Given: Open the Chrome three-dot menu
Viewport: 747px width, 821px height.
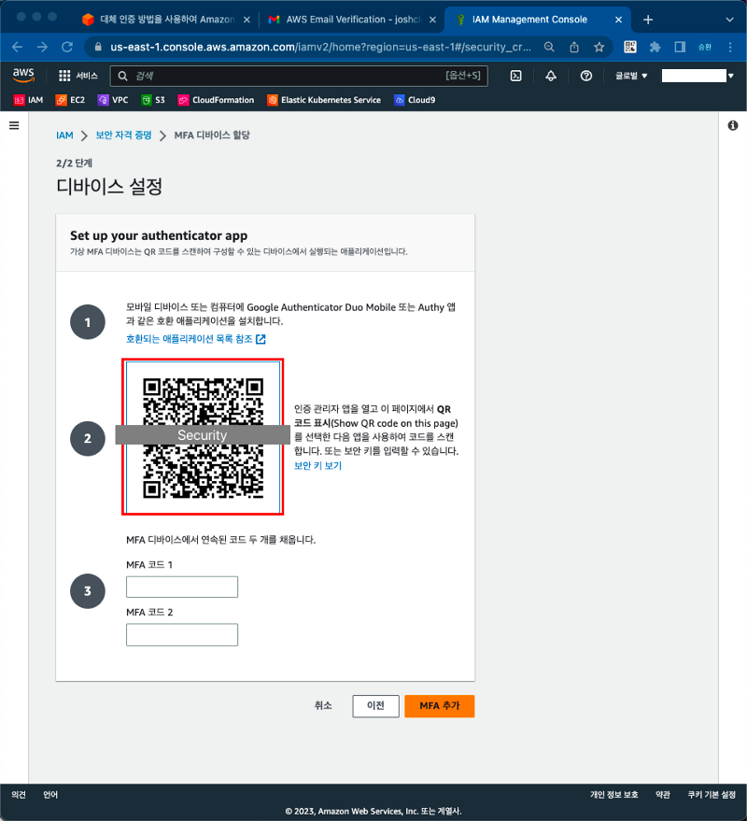Looking at the screenshot, I should [x=730, y=47].
